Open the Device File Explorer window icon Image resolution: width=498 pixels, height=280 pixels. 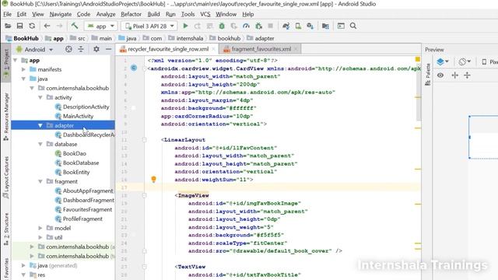tap(341, 26)
